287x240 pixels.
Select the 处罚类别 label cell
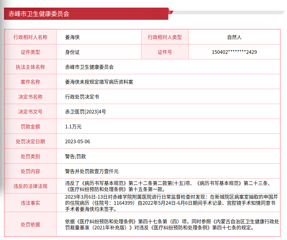coord(30,156)
